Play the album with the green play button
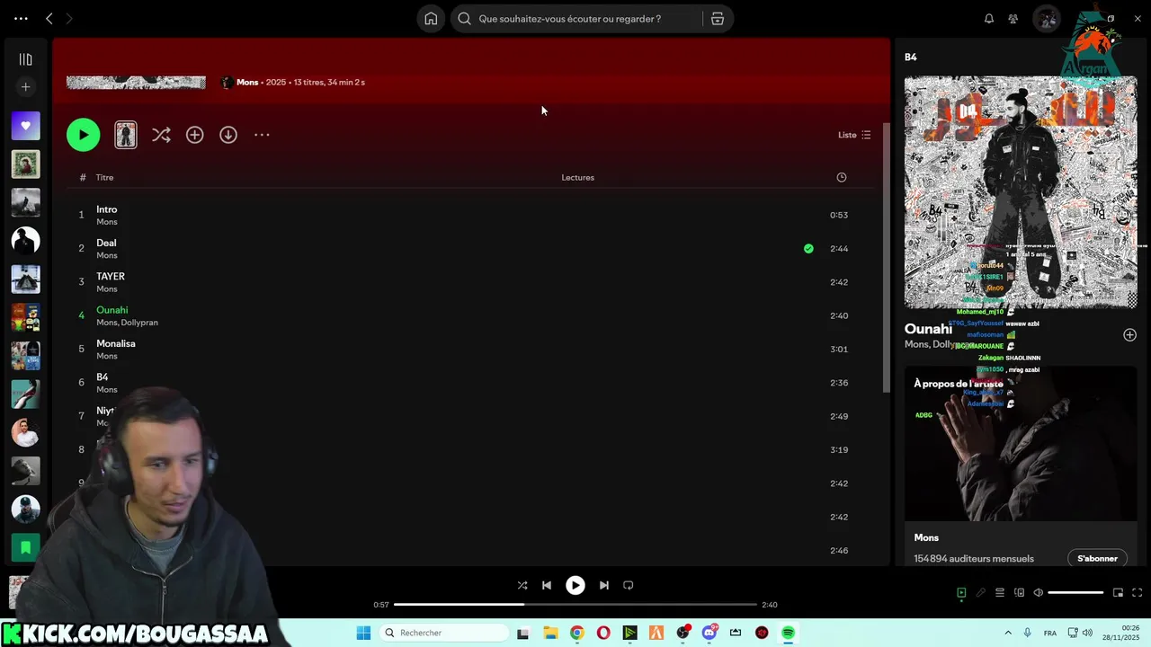The width and height of the screenshot is (1151, 647). (x=83, y=135)
